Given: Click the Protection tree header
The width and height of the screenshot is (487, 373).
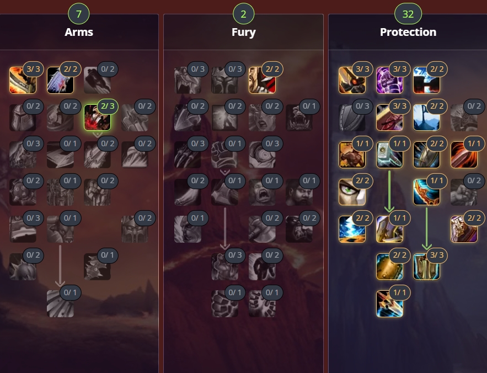Looking at the screenshot, I should click(408, 32).
